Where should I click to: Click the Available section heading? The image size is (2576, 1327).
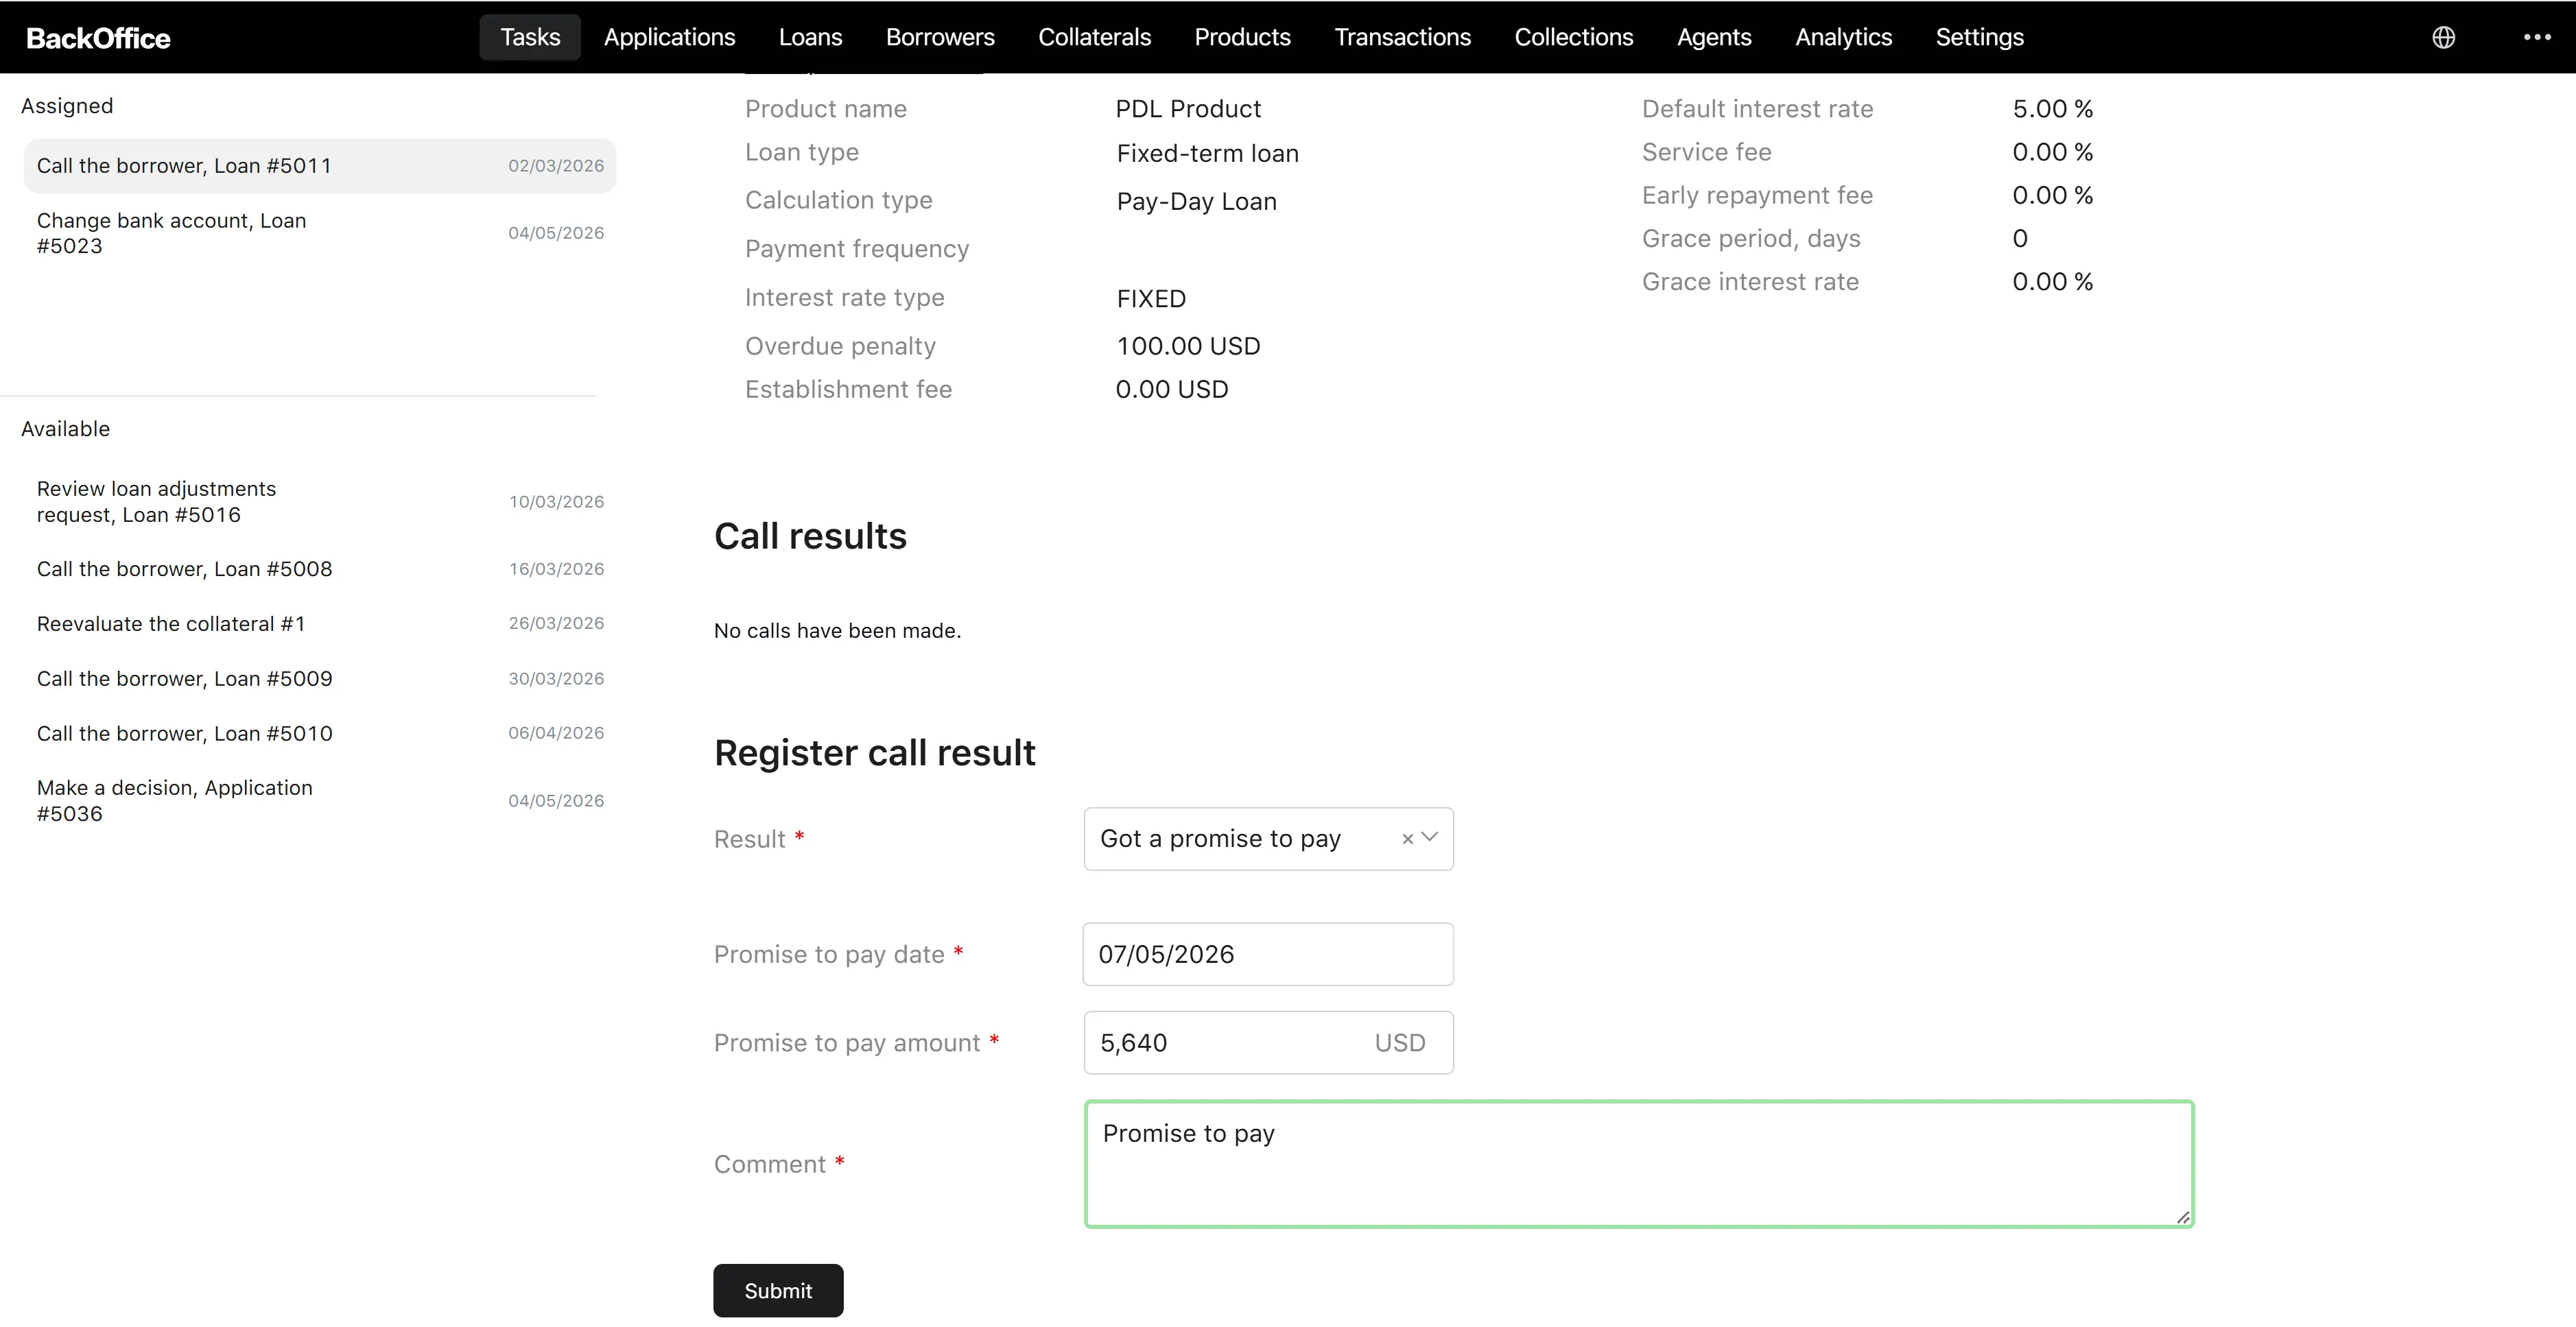tap(65, 429)
